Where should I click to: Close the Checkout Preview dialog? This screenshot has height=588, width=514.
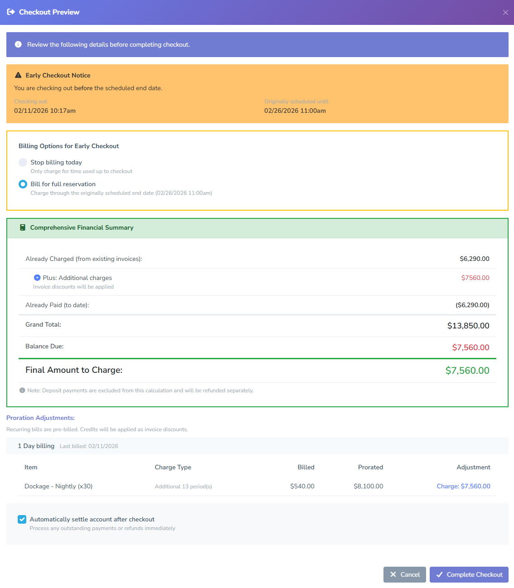tap(505, 13)
